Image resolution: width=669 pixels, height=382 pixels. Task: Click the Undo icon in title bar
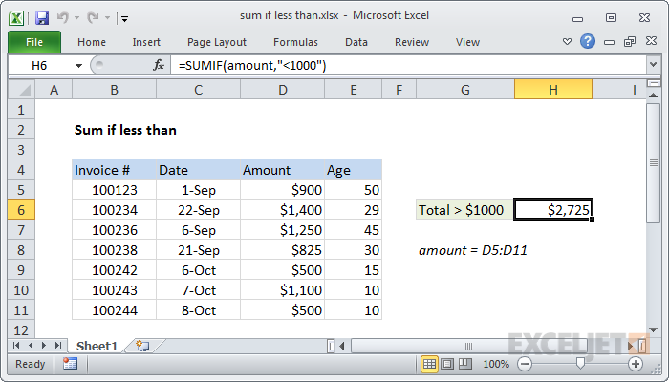(x=65, y=16)
